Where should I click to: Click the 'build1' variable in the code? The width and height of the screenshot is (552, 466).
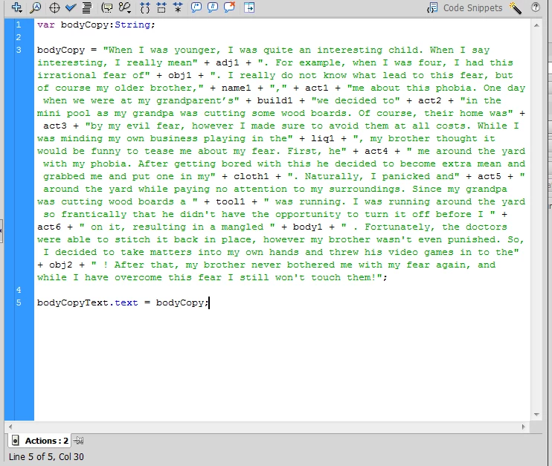tap(275, 100)
